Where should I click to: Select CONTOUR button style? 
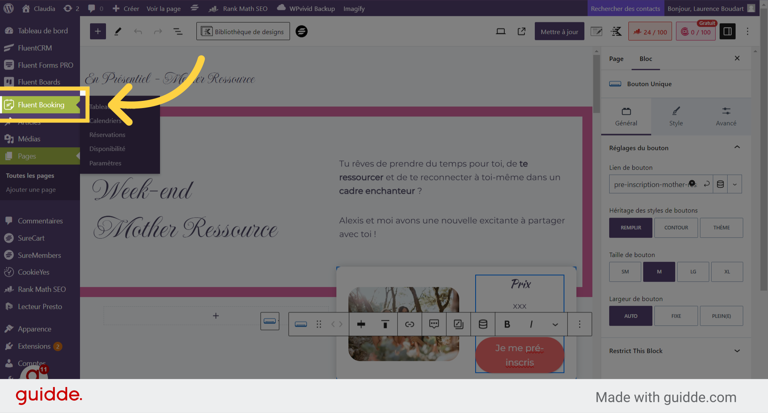[x=676, y=228]
